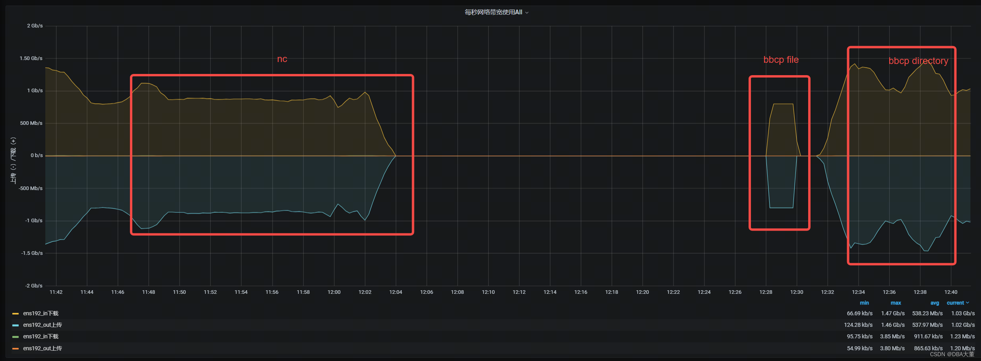Viewport: 981px width, 361px height.
Task: Click the avg value 865.63 kb/s
Action: pyautogui.click(x=928, y=349)
